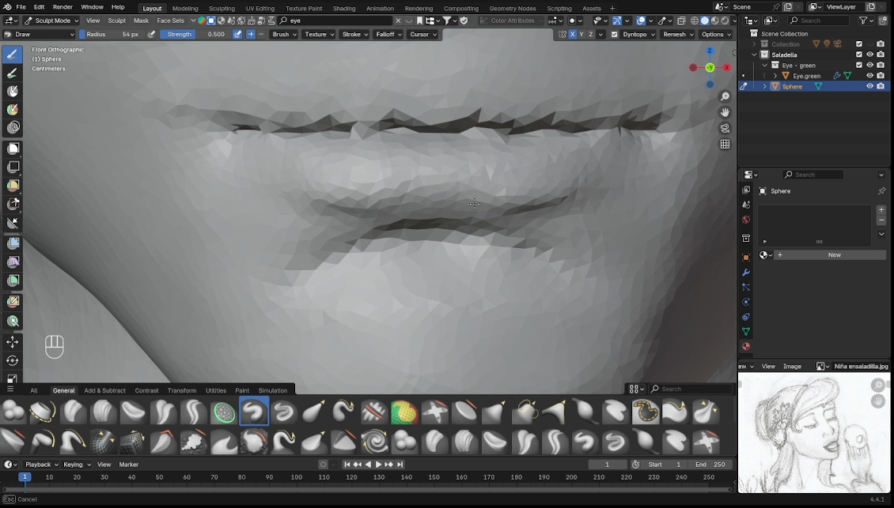Open the Falloff dropdown
This screenshot has width=894, height=508.
pyautogui.click(x=388, y=34)
